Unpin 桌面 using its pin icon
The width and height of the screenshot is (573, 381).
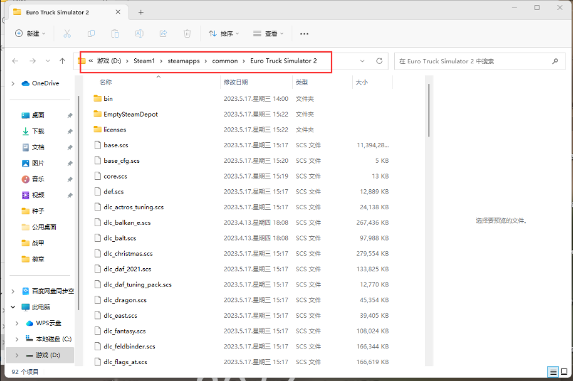point(70,115)
